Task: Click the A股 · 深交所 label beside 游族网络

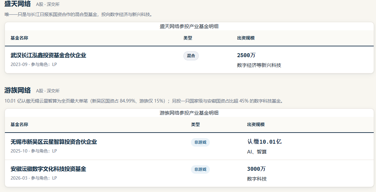Action: coord(48,91)
